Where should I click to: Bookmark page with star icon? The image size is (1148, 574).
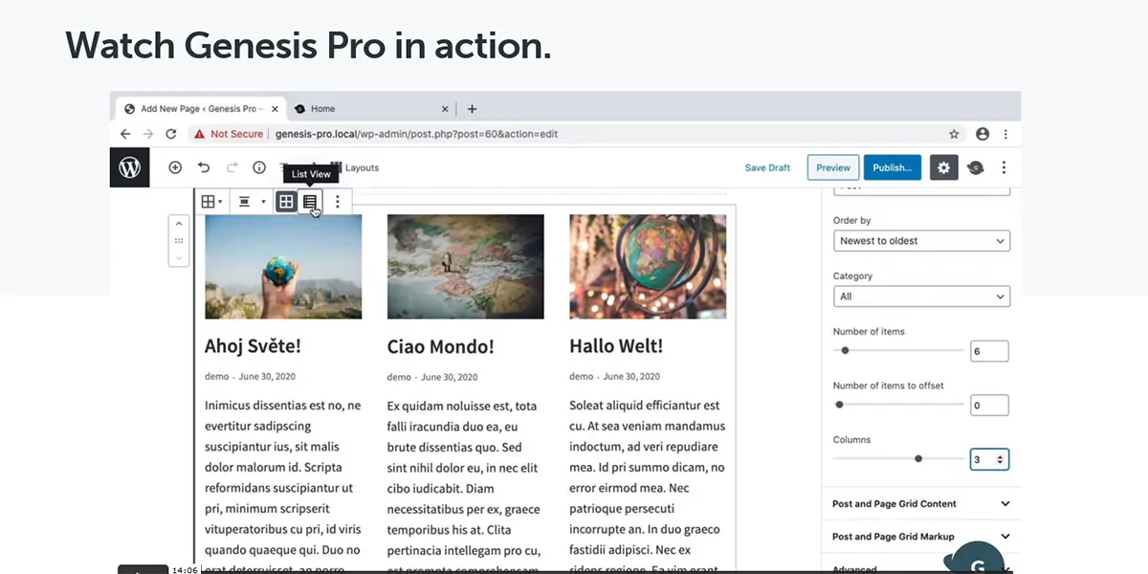click(954, 134)
